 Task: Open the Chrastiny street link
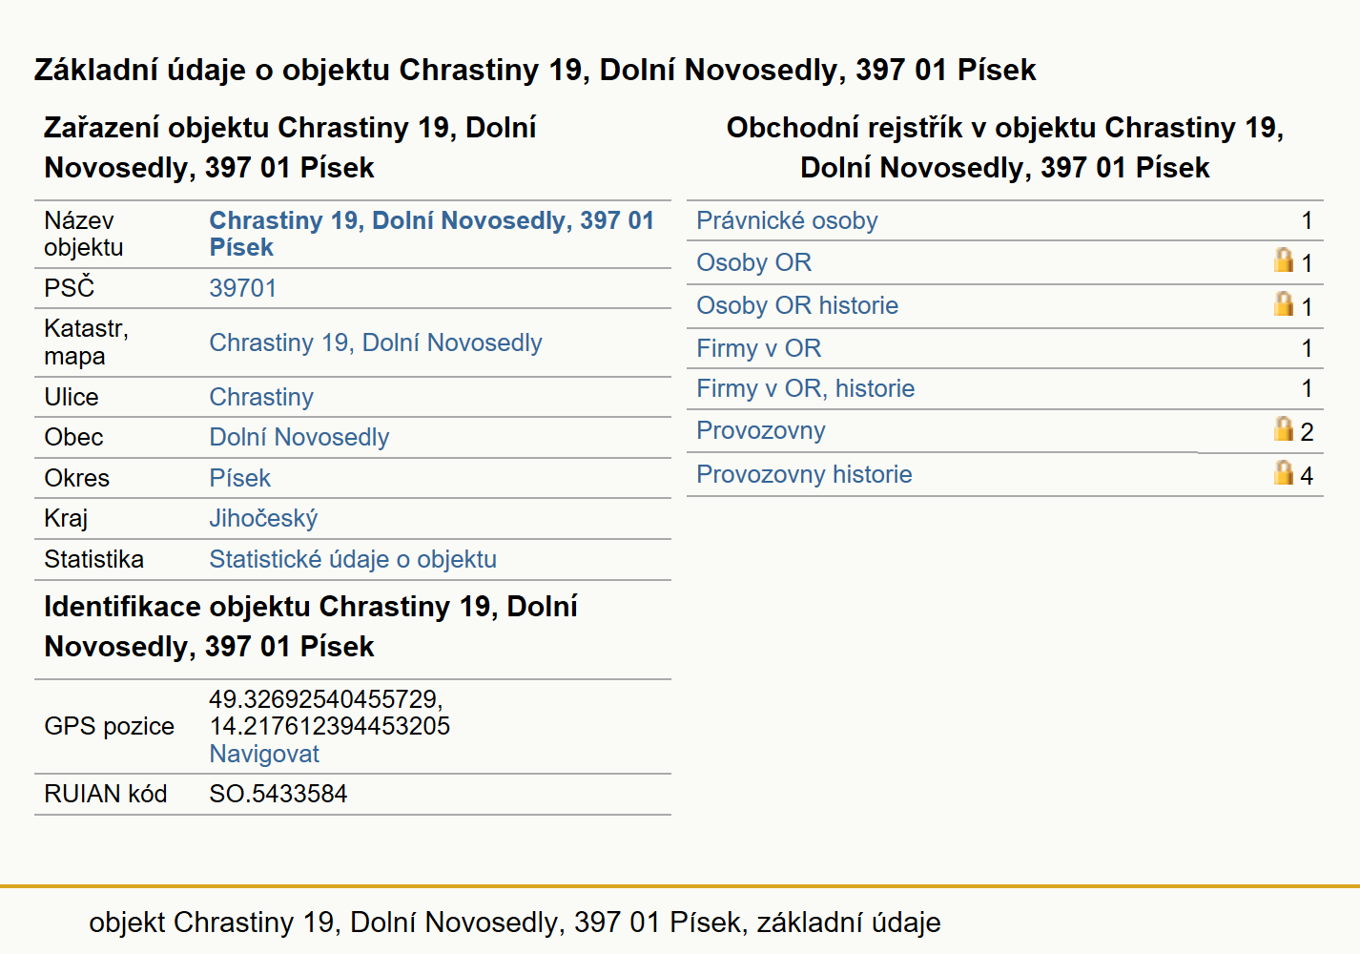(x=261, y=397)
